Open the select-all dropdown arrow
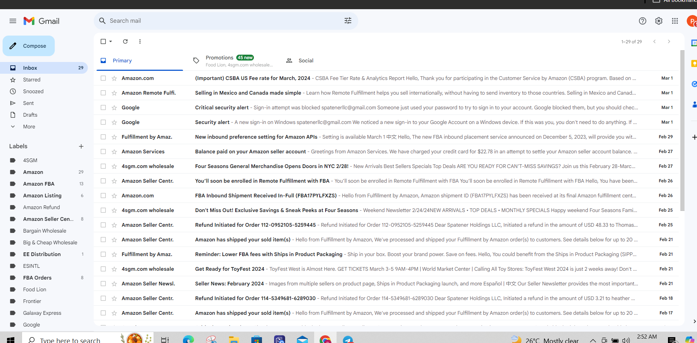697x343 pixels. (x=111, y=41)
